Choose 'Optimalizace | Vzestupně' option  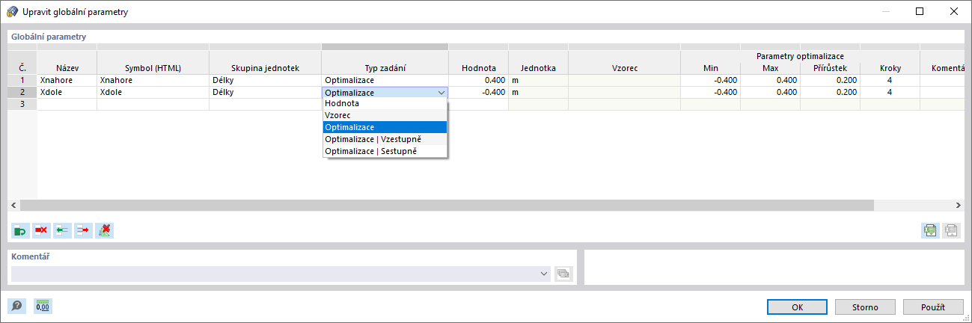385,139
